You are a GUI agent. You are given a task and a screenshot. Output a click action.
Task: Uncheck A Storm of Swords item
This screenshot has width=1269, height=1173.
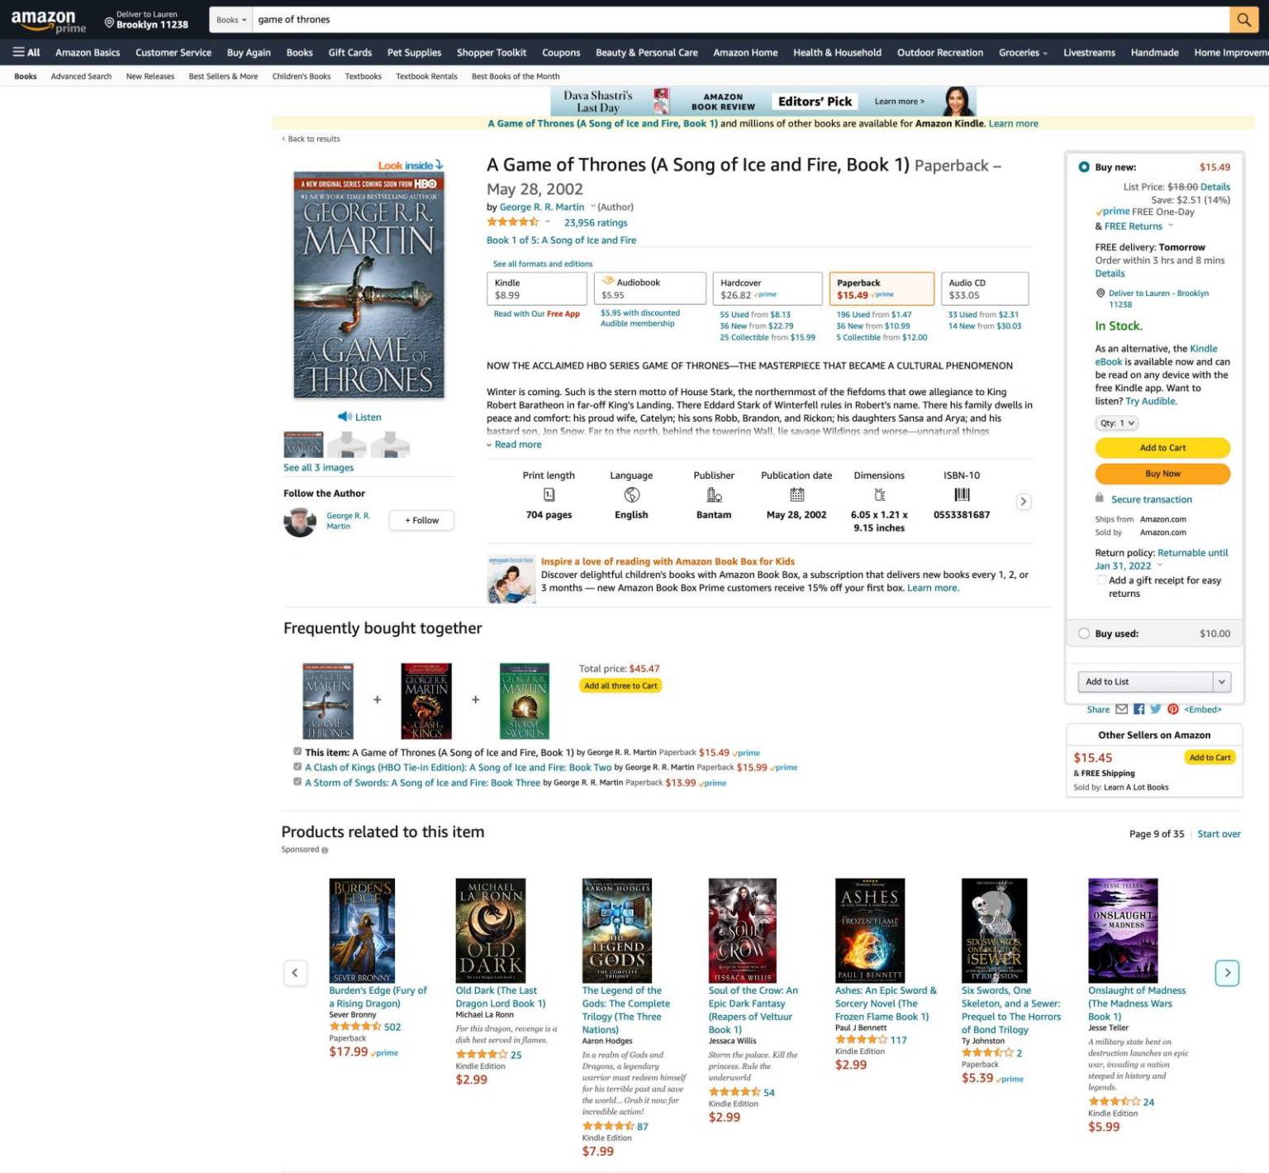tap(297, 781)
